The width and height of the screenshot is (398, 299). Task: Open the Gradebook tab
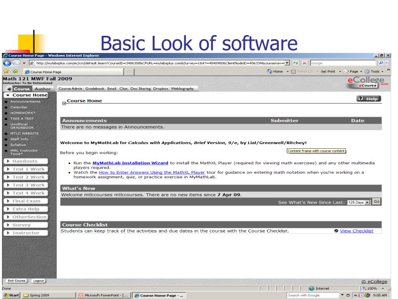[95, 88]
